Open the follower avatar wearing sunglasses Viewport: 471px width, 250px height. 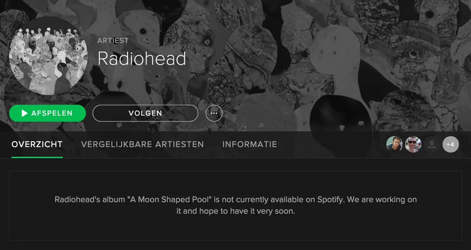tap(413, 145)
